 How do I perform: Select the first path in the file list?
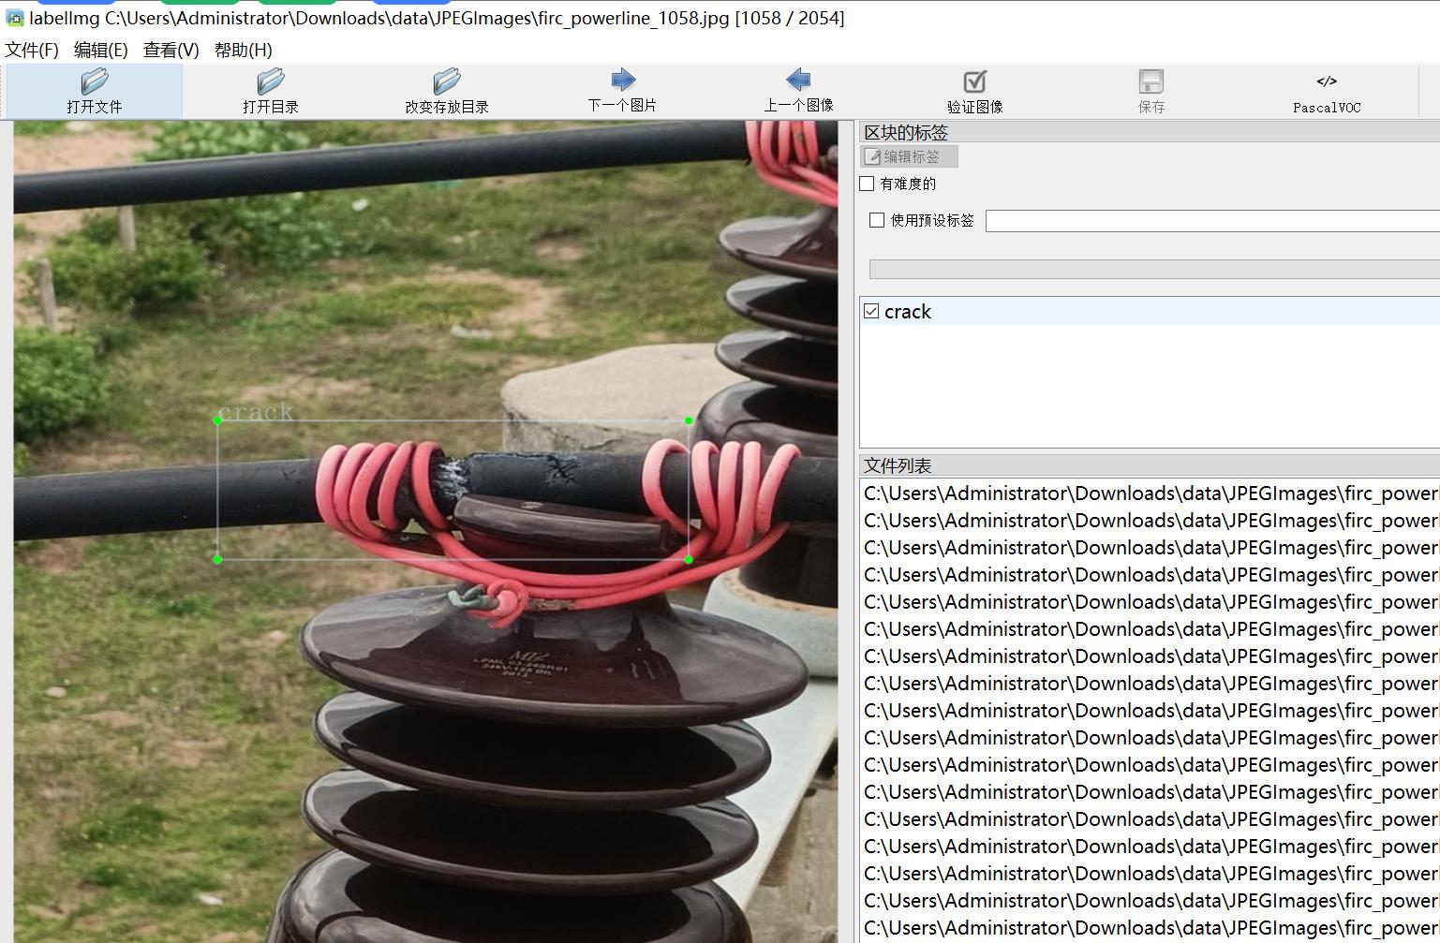tap(1150, 494)
